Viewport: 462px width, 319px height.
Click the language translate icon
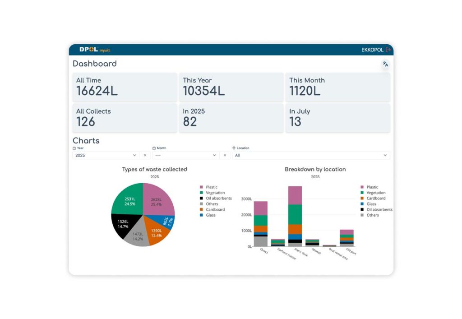(385, 64)
